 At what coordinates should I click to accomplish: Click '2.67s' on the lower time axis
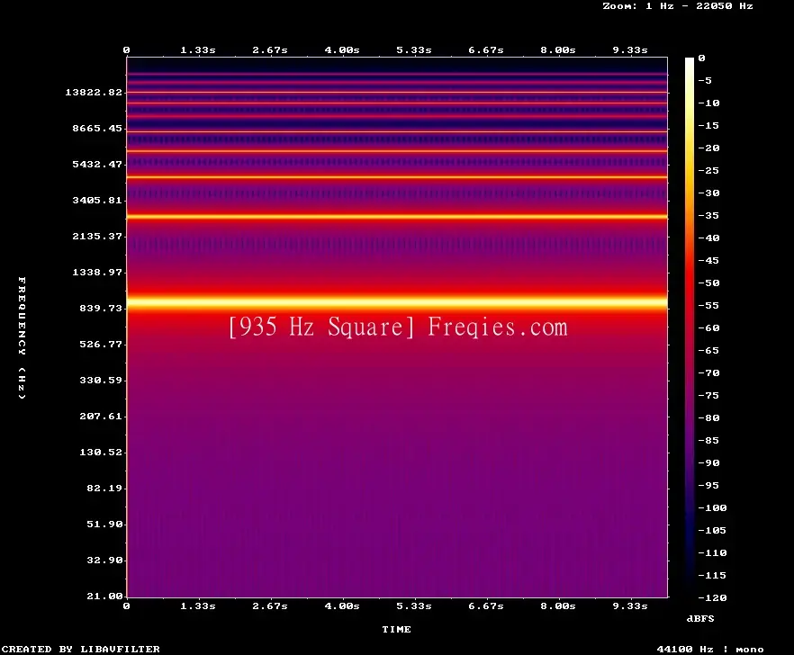point(270,606)
